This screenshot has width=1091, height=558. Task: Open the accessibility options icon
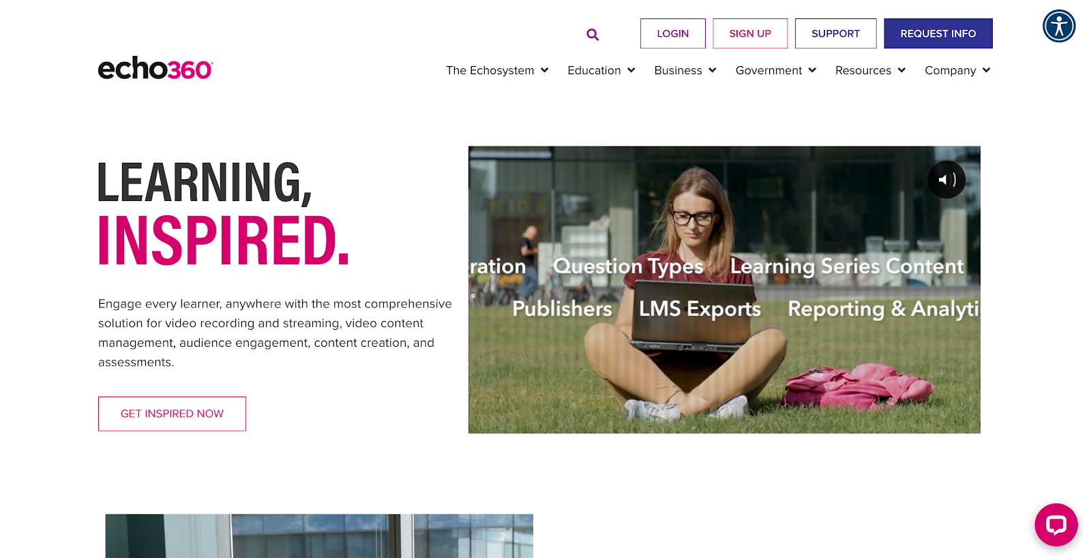[x=1058, y=26]
